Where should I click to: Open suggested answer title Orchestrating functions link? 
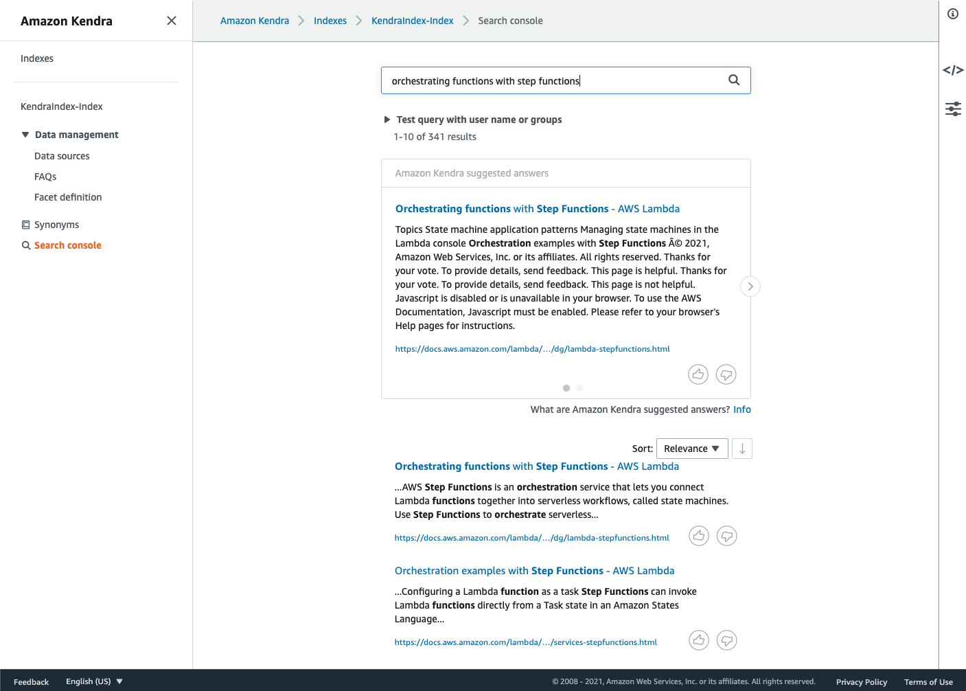point(538,209)
